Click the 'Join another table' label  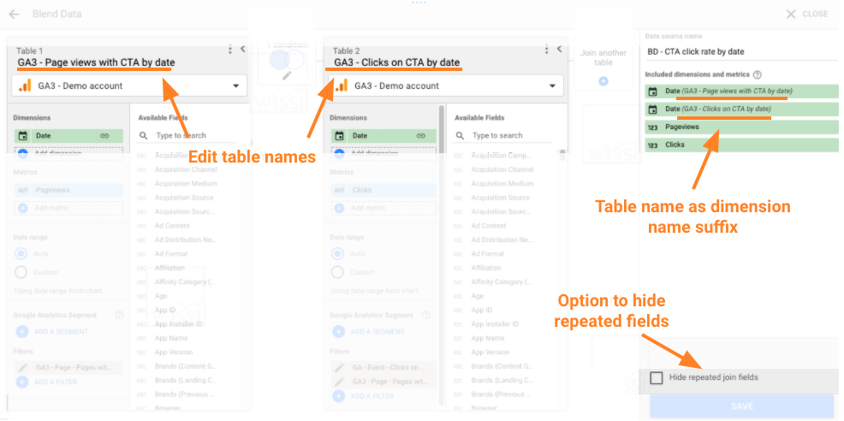603,57
